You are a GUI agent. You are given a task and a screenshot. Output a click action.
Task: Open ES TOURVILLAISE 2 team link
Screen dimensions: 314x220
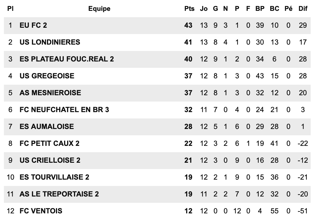54,177
